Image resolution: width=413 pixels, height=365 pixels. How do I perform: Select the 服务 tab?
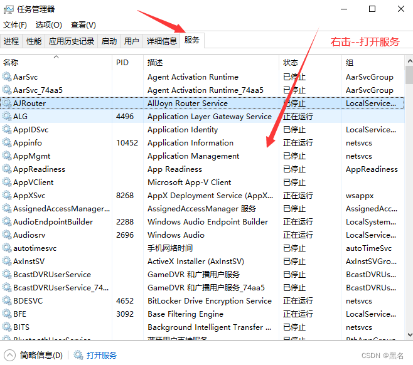coord(192,40)
